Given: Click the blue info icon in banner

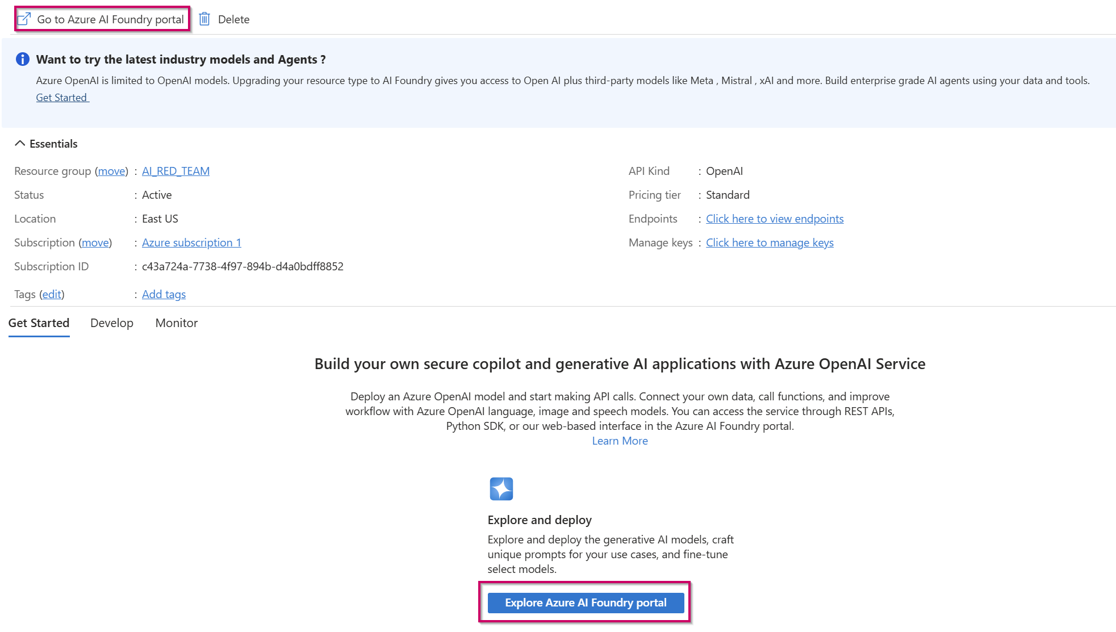Looking at the screenshot, I should pyautogui.click(x=23, y=59).
